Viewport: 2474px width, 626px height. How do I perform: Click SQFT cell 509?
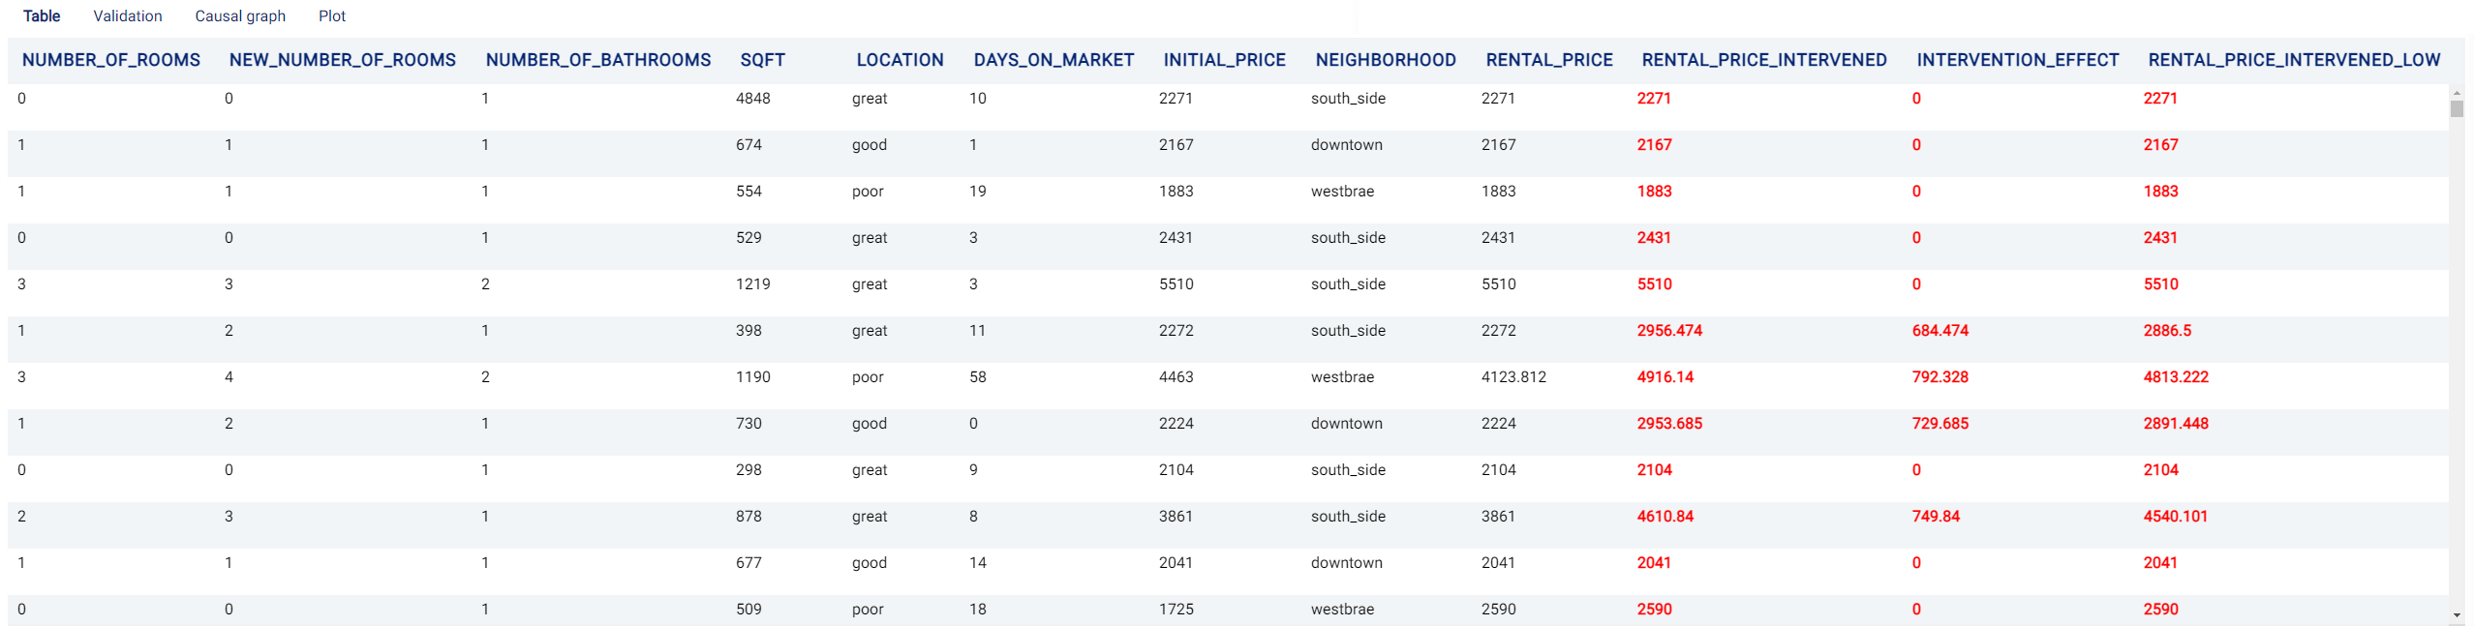click(748, 610)
